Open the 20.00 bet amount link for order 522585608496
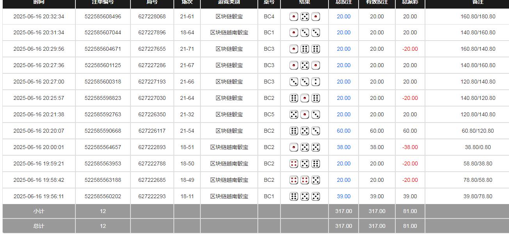This screenshot has height=238, width=509. (x=343, y=16)
